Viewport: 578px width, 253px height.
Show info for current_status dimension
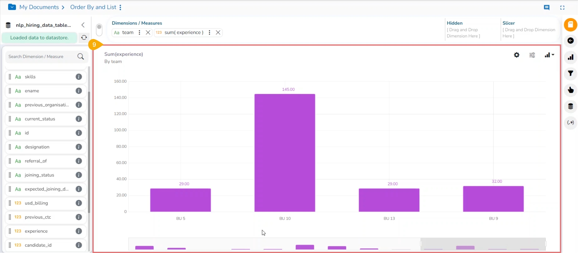[79, 119]
